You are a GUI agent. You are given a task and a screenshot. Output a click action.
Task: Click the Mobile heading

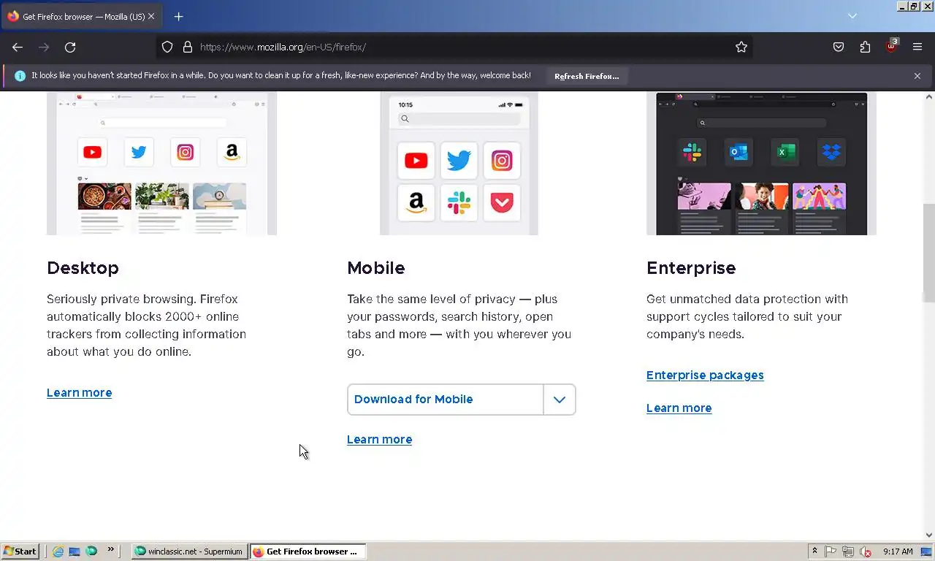[x=375, y=268]
